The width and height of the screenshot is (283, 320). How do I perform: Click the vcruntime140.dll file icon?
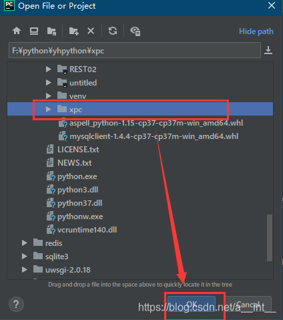[51, 229]
